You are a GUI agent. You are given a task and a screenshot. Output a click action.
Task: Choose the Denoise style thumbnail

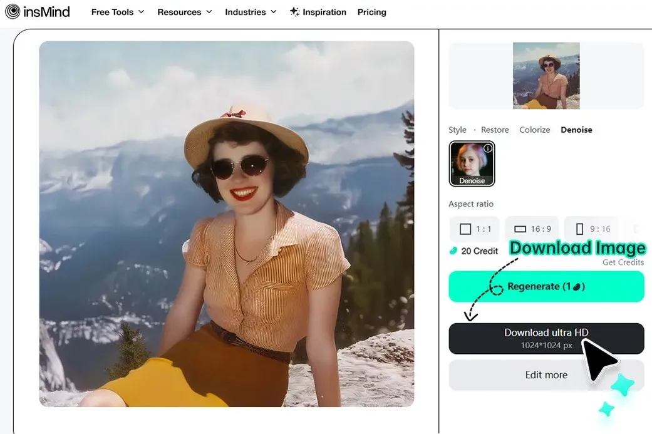click(472, 163)
